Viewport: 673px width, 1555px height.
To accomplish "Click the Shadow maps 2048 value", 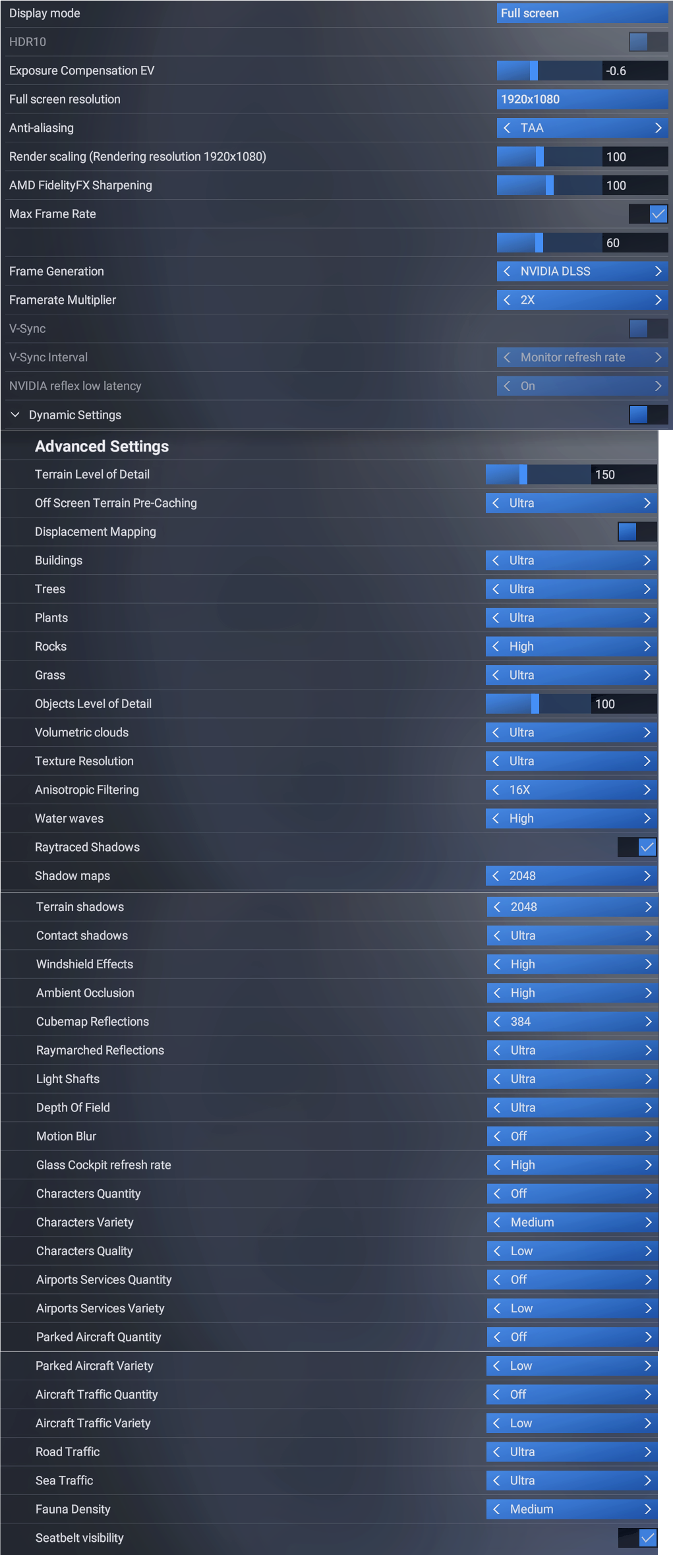I will pos(571,876).
